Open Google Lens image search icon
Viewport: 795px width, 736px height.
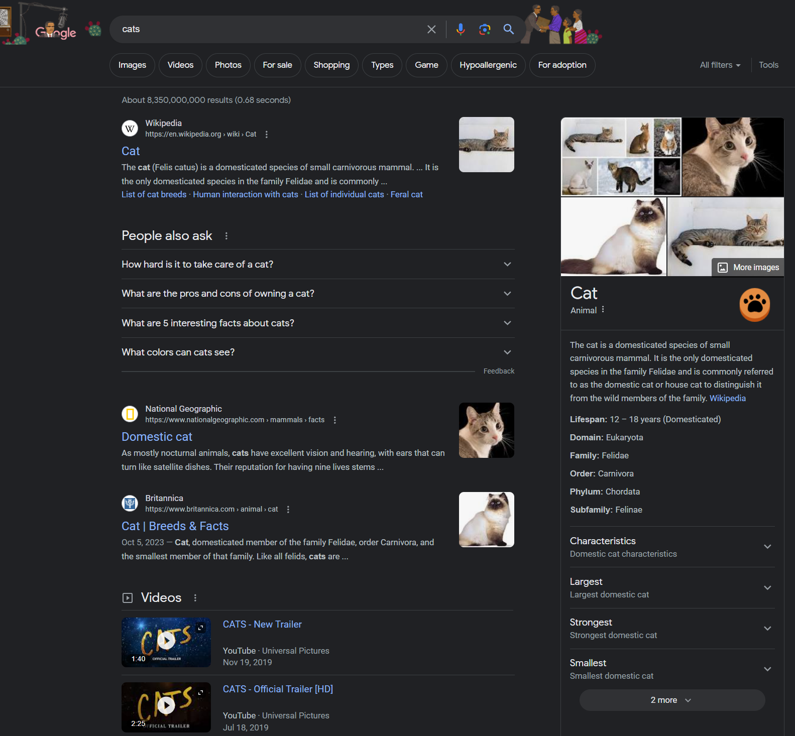(485, 29)
